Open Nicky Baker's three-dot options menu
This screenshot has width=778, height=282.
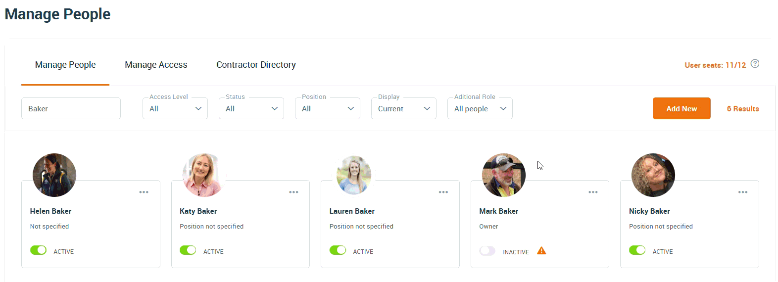point(743,192)
